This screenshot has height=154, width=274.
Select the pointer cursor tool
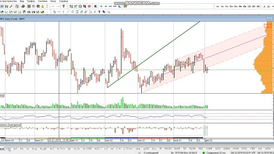54,12
